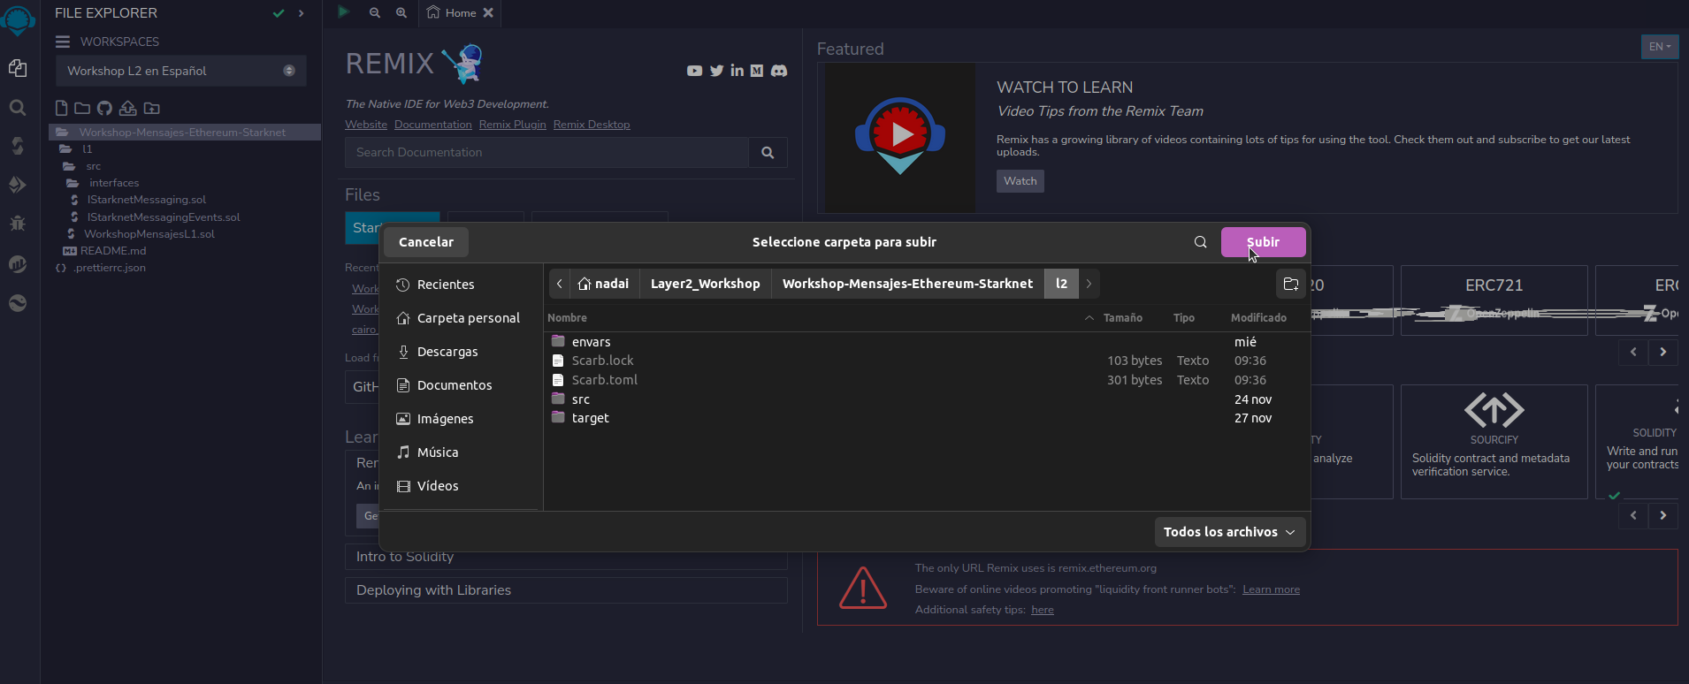The image size is (1689, 684).
Task: Click the create new folder icon
Action: [x=82, y=108]
